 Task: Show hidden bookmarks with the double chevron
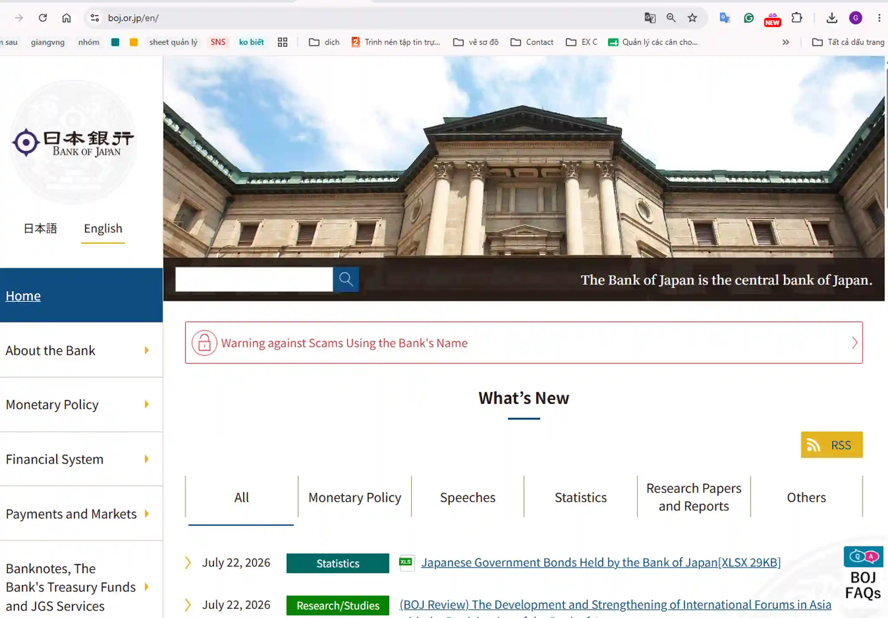coord(785,42)
